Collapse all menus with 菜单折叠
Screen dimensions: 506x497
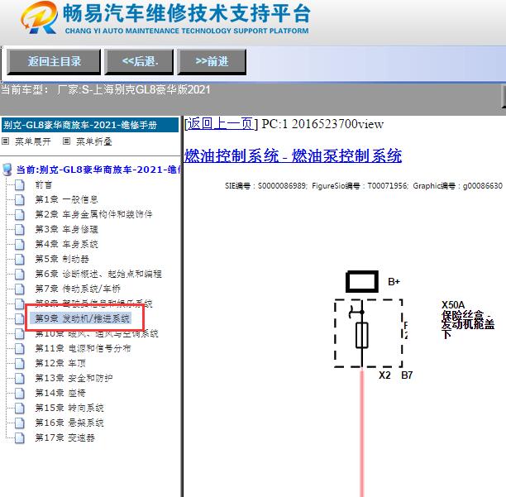tap(94, 141)
